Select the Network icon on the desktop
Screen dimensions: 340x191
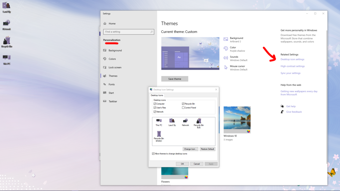pos(6,25)
